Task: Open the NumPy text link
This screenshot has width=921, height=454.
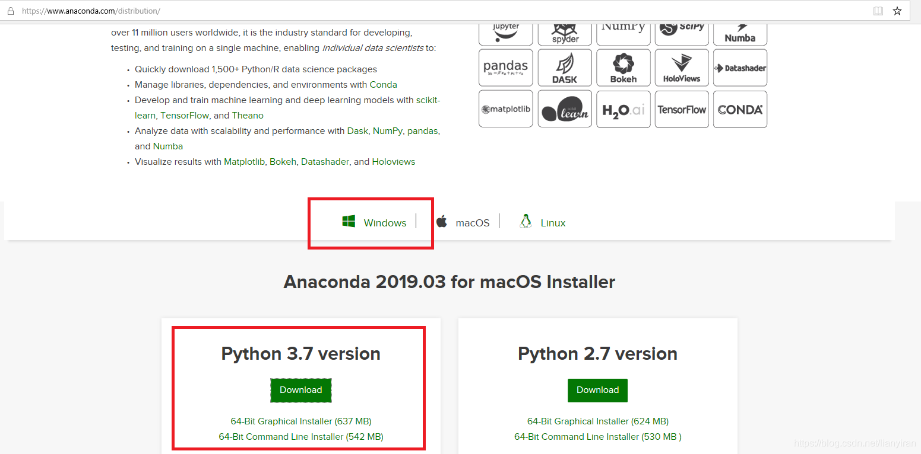Action: (x=388, y=131)
